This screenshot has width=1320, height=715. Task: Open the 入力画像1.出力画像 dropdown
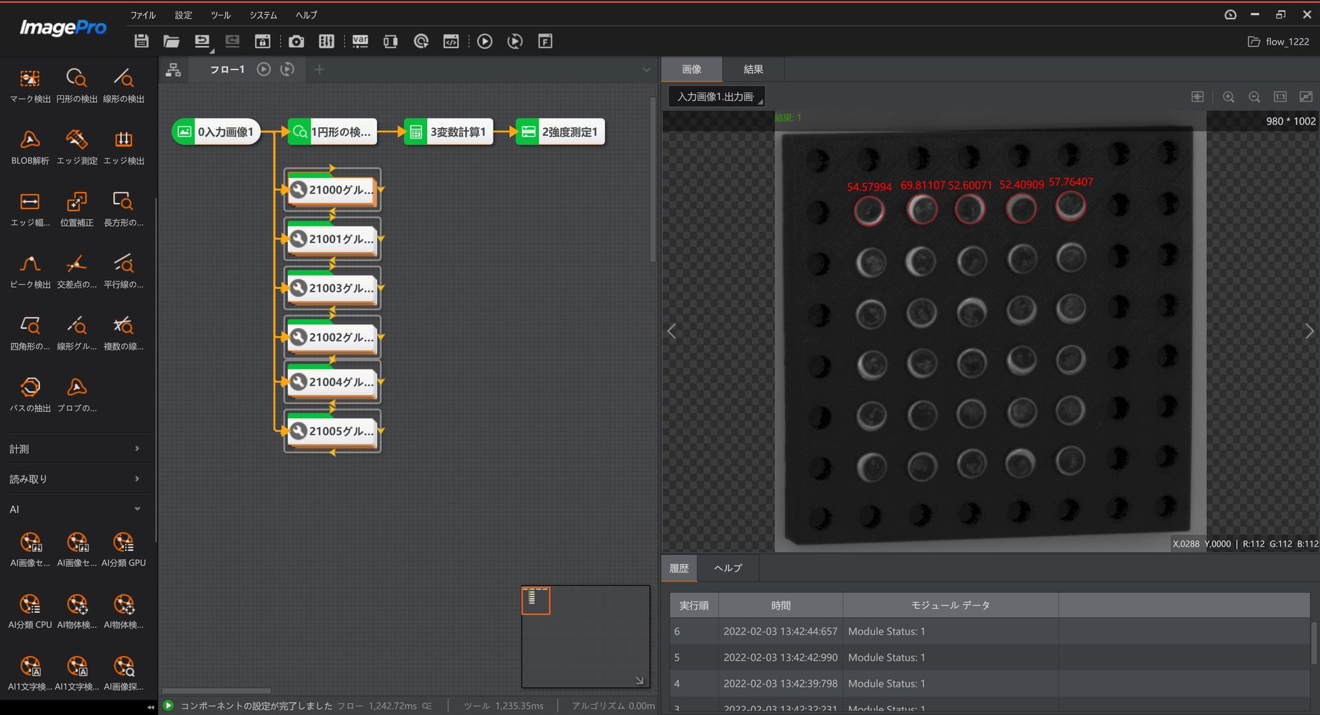[716, 97]
